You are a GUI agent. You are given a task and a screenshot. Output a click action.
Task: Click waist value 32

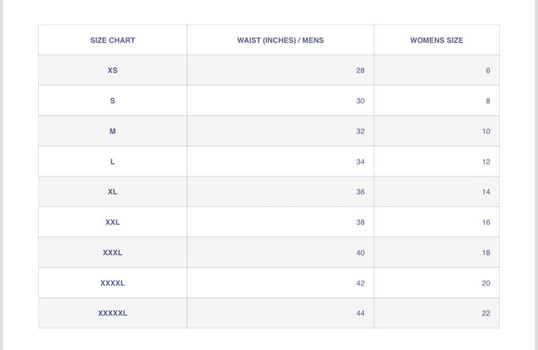360,131
